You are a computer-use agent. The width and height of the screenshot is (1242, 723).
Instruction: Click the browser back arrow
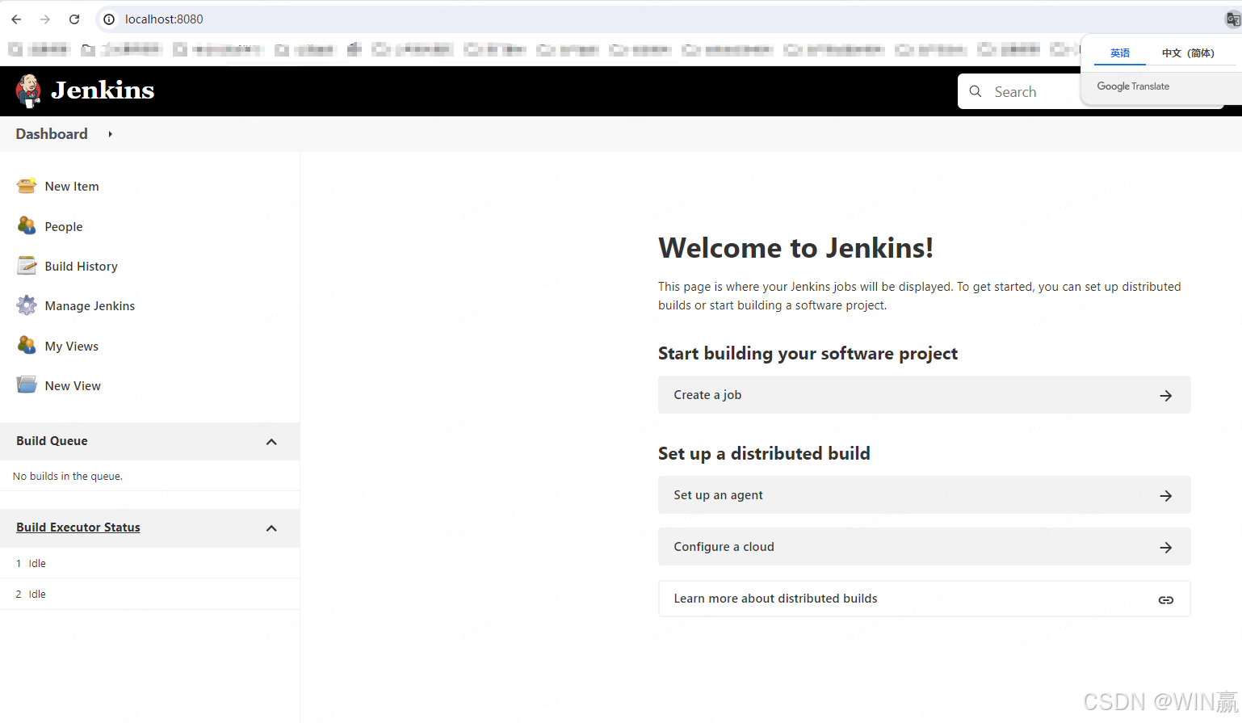coord(17,19)
